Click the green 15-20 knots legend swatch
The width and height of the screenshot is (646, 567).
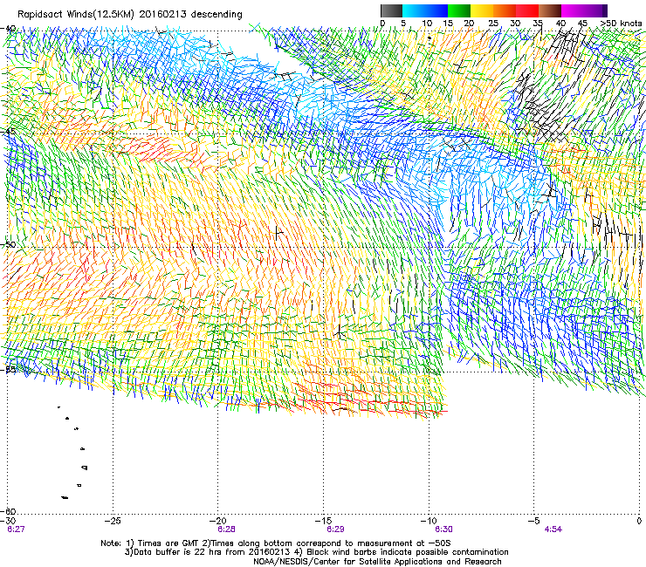click(459, 10)
